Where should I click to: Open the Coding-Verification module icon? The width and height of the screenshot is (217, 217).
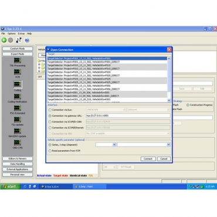18,97
